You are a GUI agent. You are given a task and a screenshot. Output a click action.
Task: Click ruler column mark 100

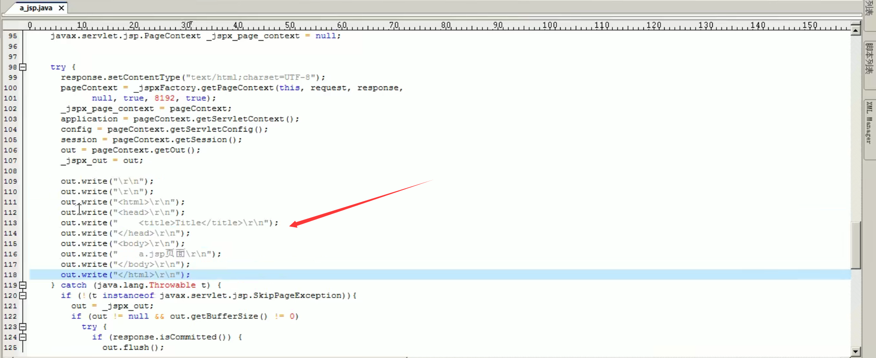point(549,25)
